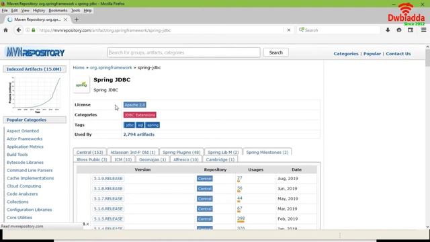Image resolution: width=430 pixels, height=242 pixels.
Task: Open the Edit menu
Action: (x=14, y=11)
